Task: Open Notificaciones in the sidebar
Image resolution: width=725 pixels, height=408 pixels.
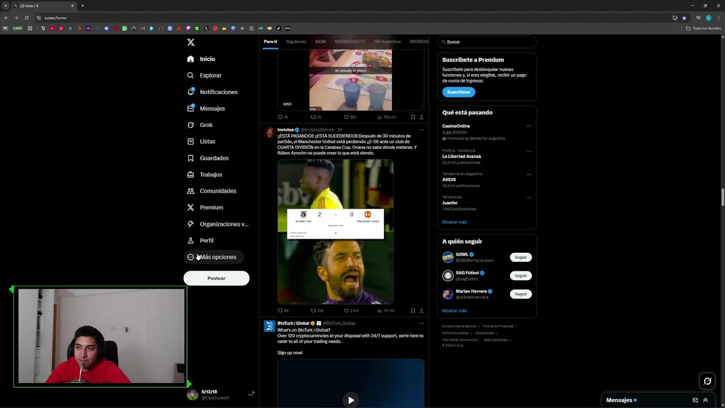Action: pyautogui.click(x=212, y=92)
